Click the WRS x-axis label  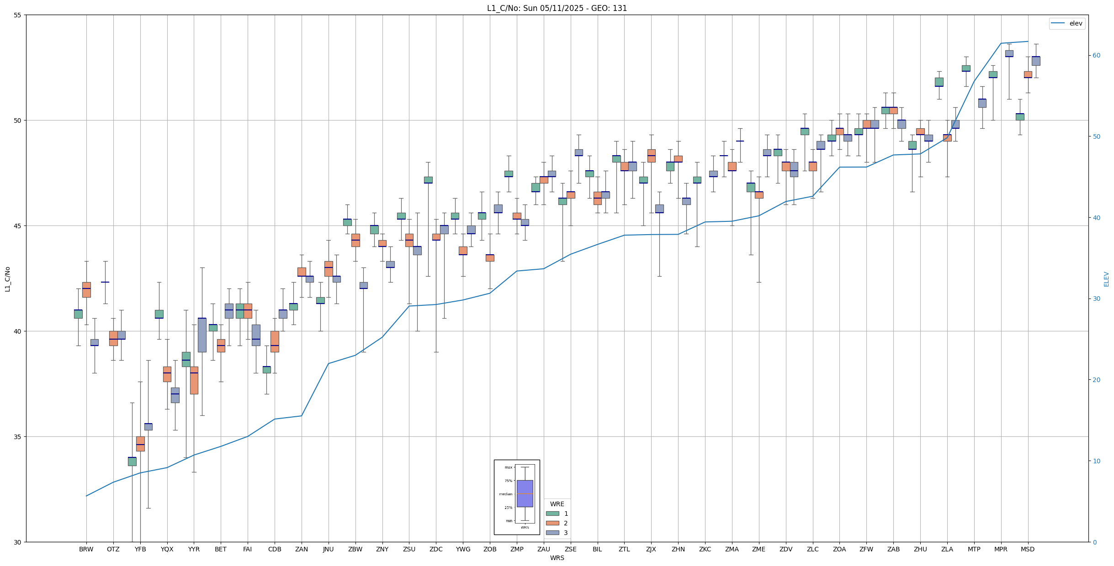[x=557, y=558]
